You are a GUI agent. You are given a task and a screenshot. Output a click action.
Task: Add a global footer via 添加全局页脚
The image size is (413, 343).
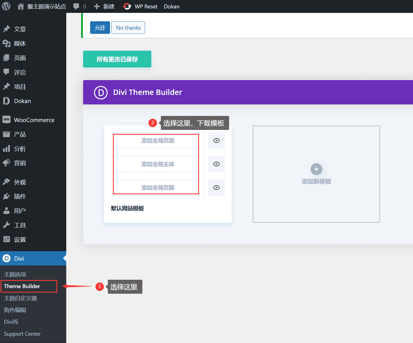pos(158,188)
